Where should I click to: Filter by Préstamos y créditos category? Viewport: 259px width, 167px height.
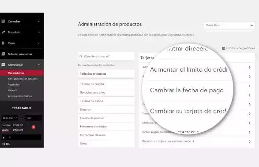[x=106, y=127]
